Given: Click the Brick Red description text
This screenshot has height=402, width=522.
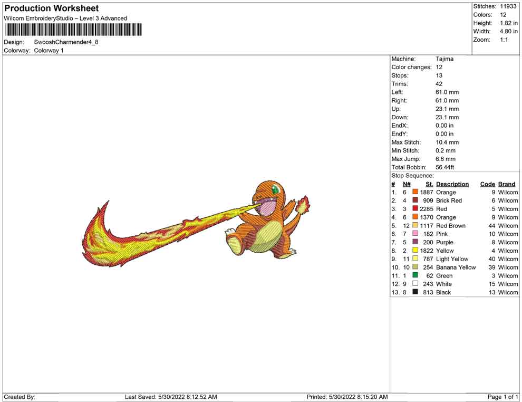Looking at the screenshot, I should (x=449, y=200).
